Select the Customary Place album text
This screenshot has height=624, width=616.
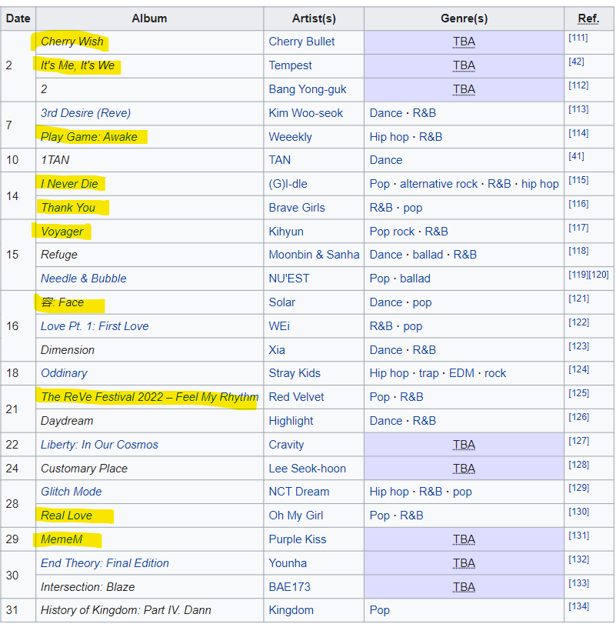click(84, 469)
